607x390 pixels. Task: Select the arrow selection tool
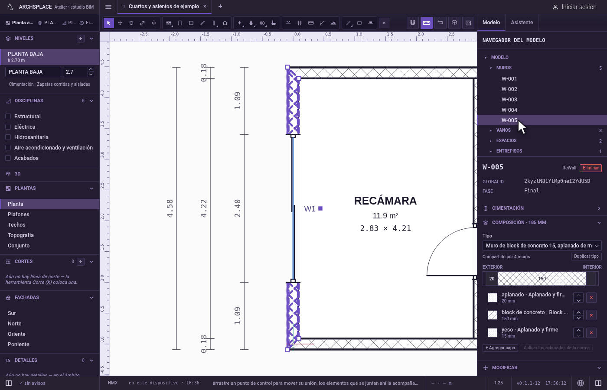(109, 23)
